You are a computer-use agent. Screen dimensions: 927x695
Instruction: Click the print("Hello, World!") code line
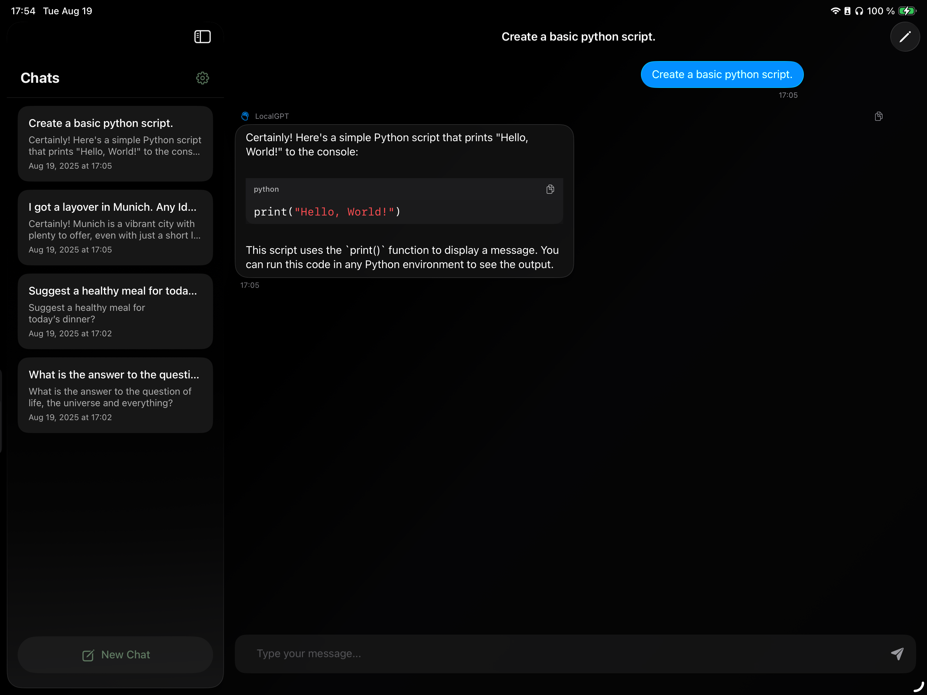pyautogui.click(x=327, y=212)
